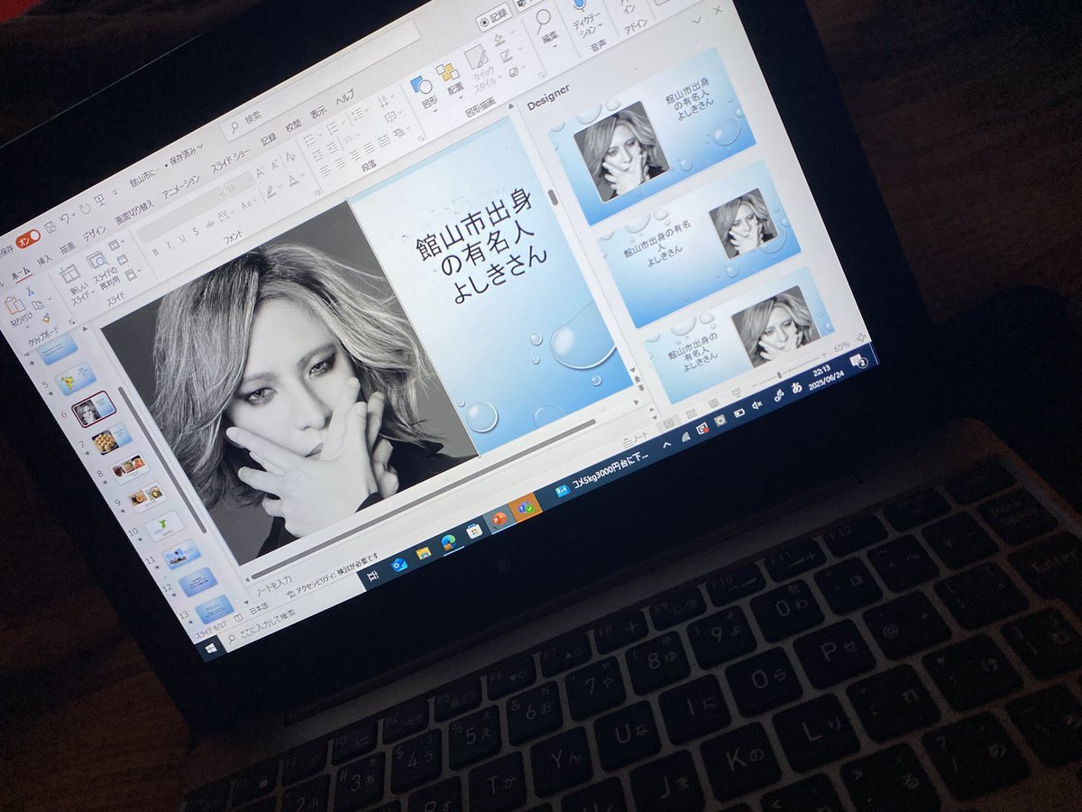This screenshot has height=812, width=1082.
Task: Click the Record (記録) button at top right
Action: (x=495, y=19)
